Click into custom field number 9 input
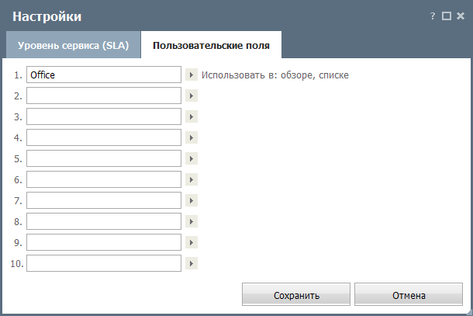This screenshot has width=473, height=316. click(104, 242)
